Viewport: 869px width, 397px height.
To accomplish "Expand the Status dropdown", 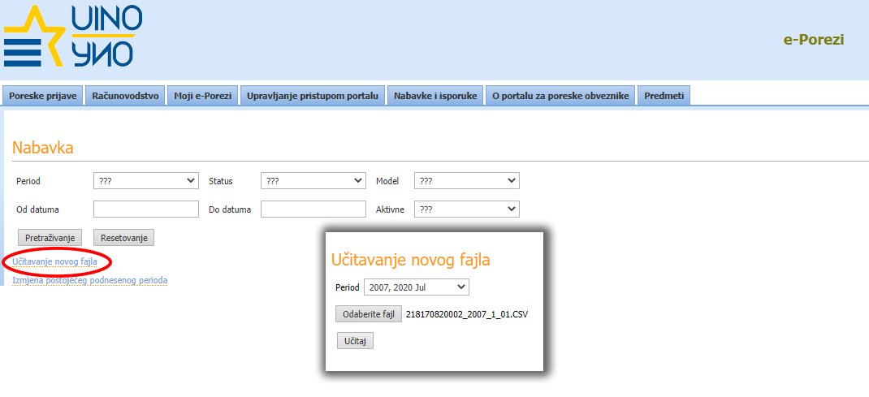I will pos(313,180).
